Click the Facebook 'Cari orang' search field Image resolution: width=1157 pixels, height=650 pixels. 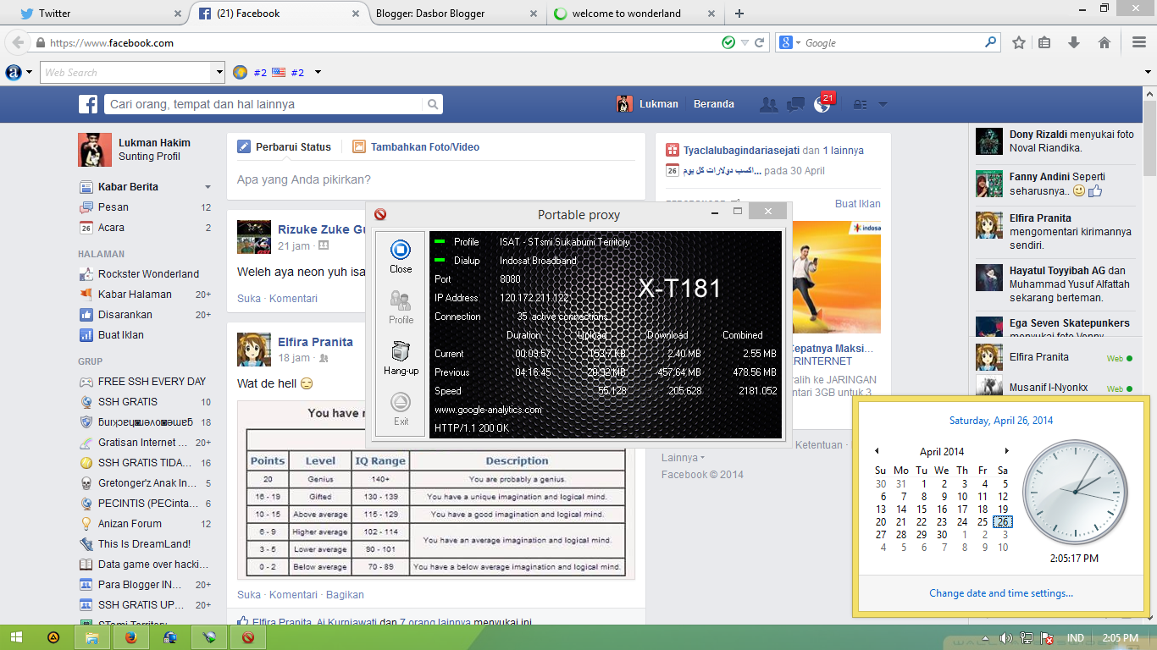[x=264, y=104]
